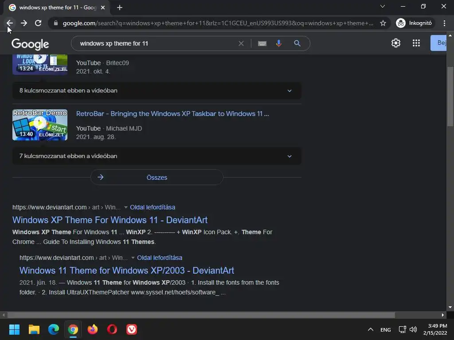Go back using browser back arrow
Viewport: 454px width, 340px height.
coord(10,23)
